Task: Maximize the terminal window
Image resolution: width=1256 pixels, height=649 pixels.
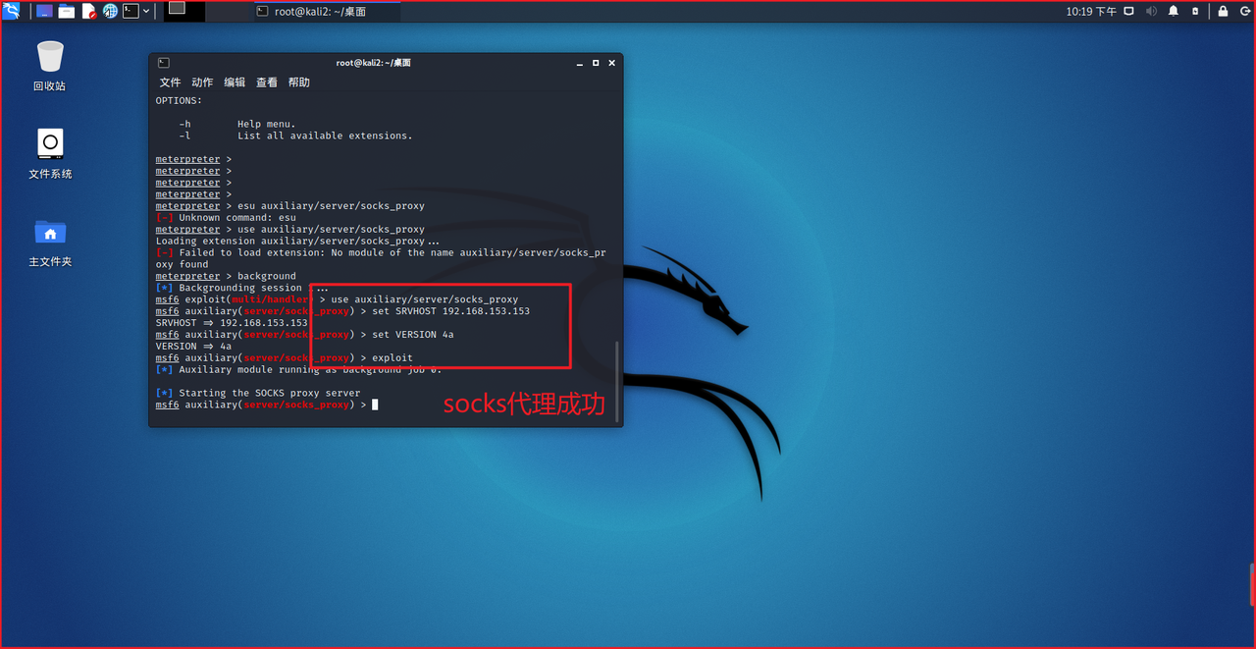Action: point(596,63)
